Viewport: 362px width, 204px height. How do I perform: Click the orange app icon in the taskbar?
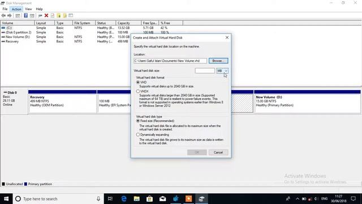(188, 199)
